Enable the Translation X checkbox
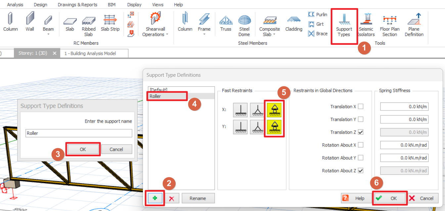 [x=361, y=106]
